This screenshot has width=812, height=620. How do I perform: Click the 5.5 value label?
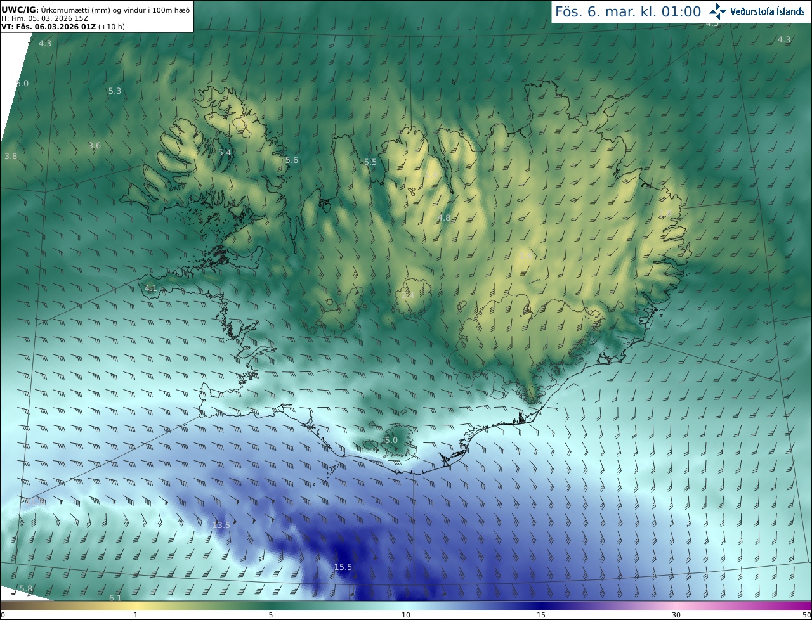[370, 162]
